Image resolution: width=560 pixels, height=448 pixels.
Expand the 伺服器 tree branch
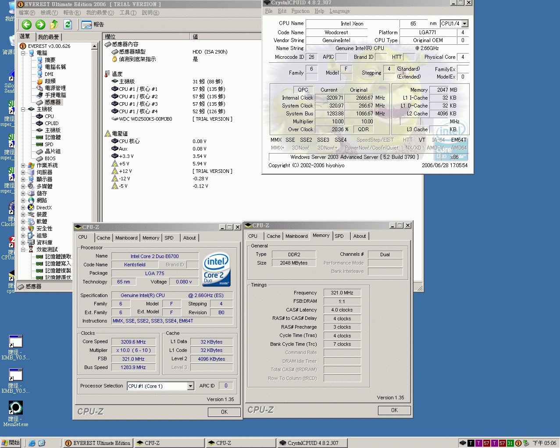pos(23,172)
